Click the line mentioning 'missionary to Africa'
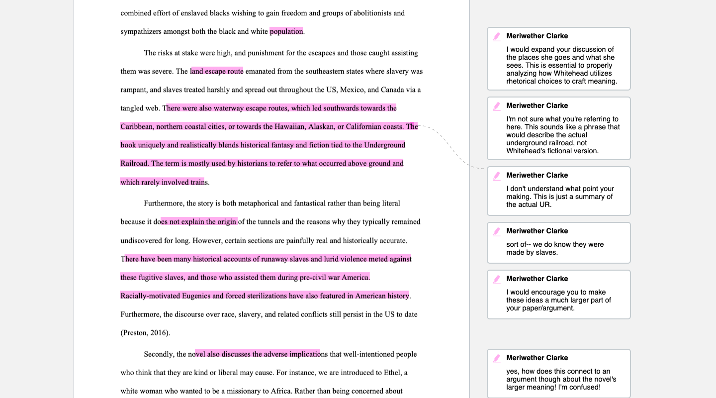The height and width of the screenshot is (398, 716). 262,391
